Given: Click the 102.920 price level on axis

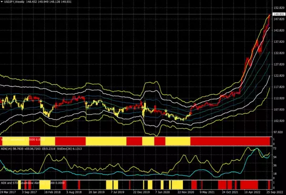Looking at the screenshot, I should [278, 120].
